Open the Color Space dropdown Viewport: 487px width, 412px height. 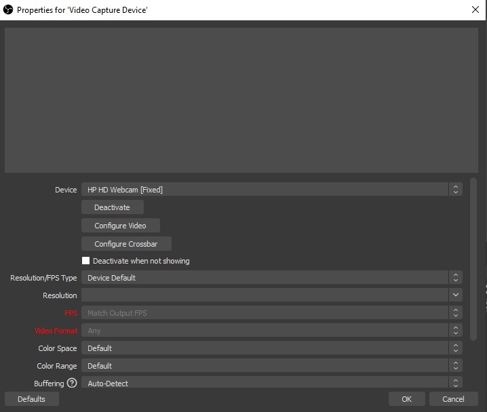click(272, 348)
